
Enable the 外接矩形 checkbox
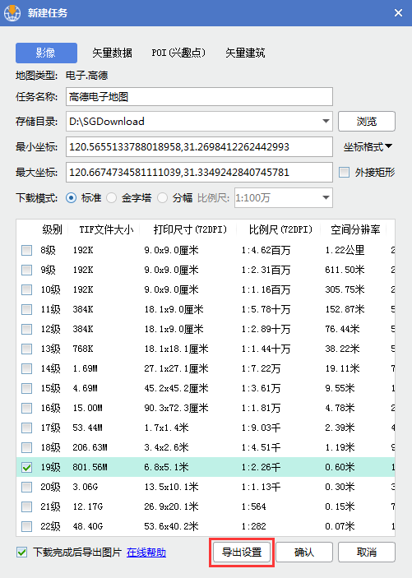point(344,172)
